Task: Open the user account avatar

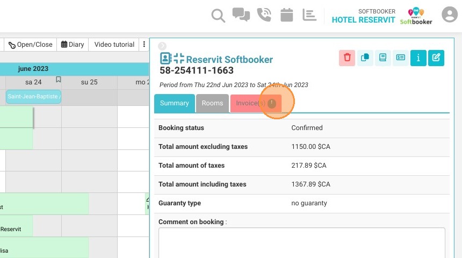Action: [449, 14]
